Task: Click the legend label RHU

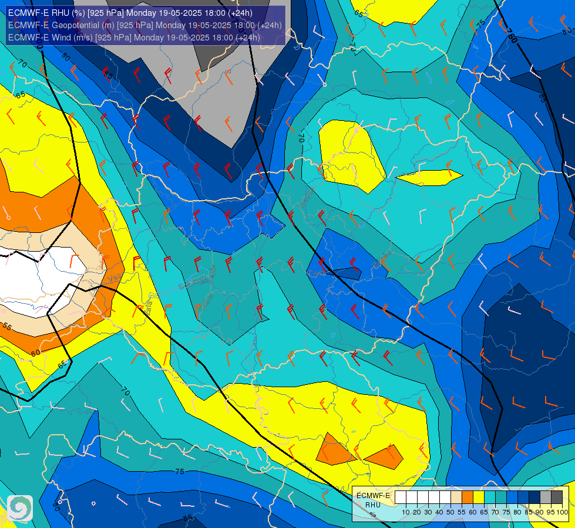Action: click(x=373, y=505)
